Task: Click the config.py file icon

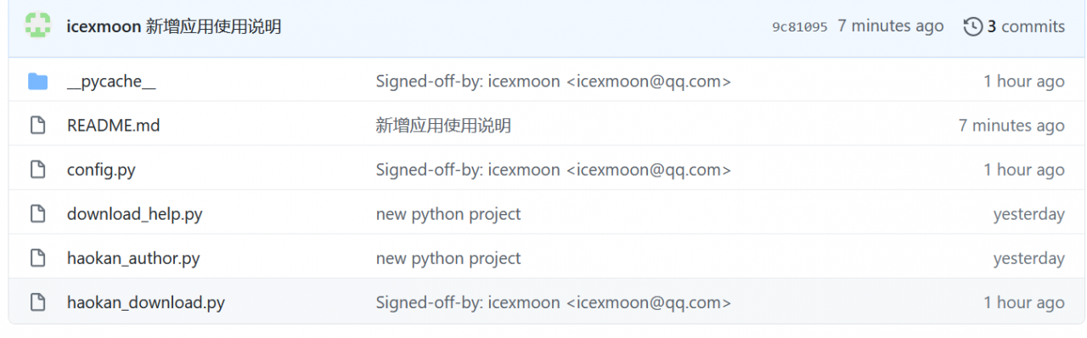Action: pos(37,170)
